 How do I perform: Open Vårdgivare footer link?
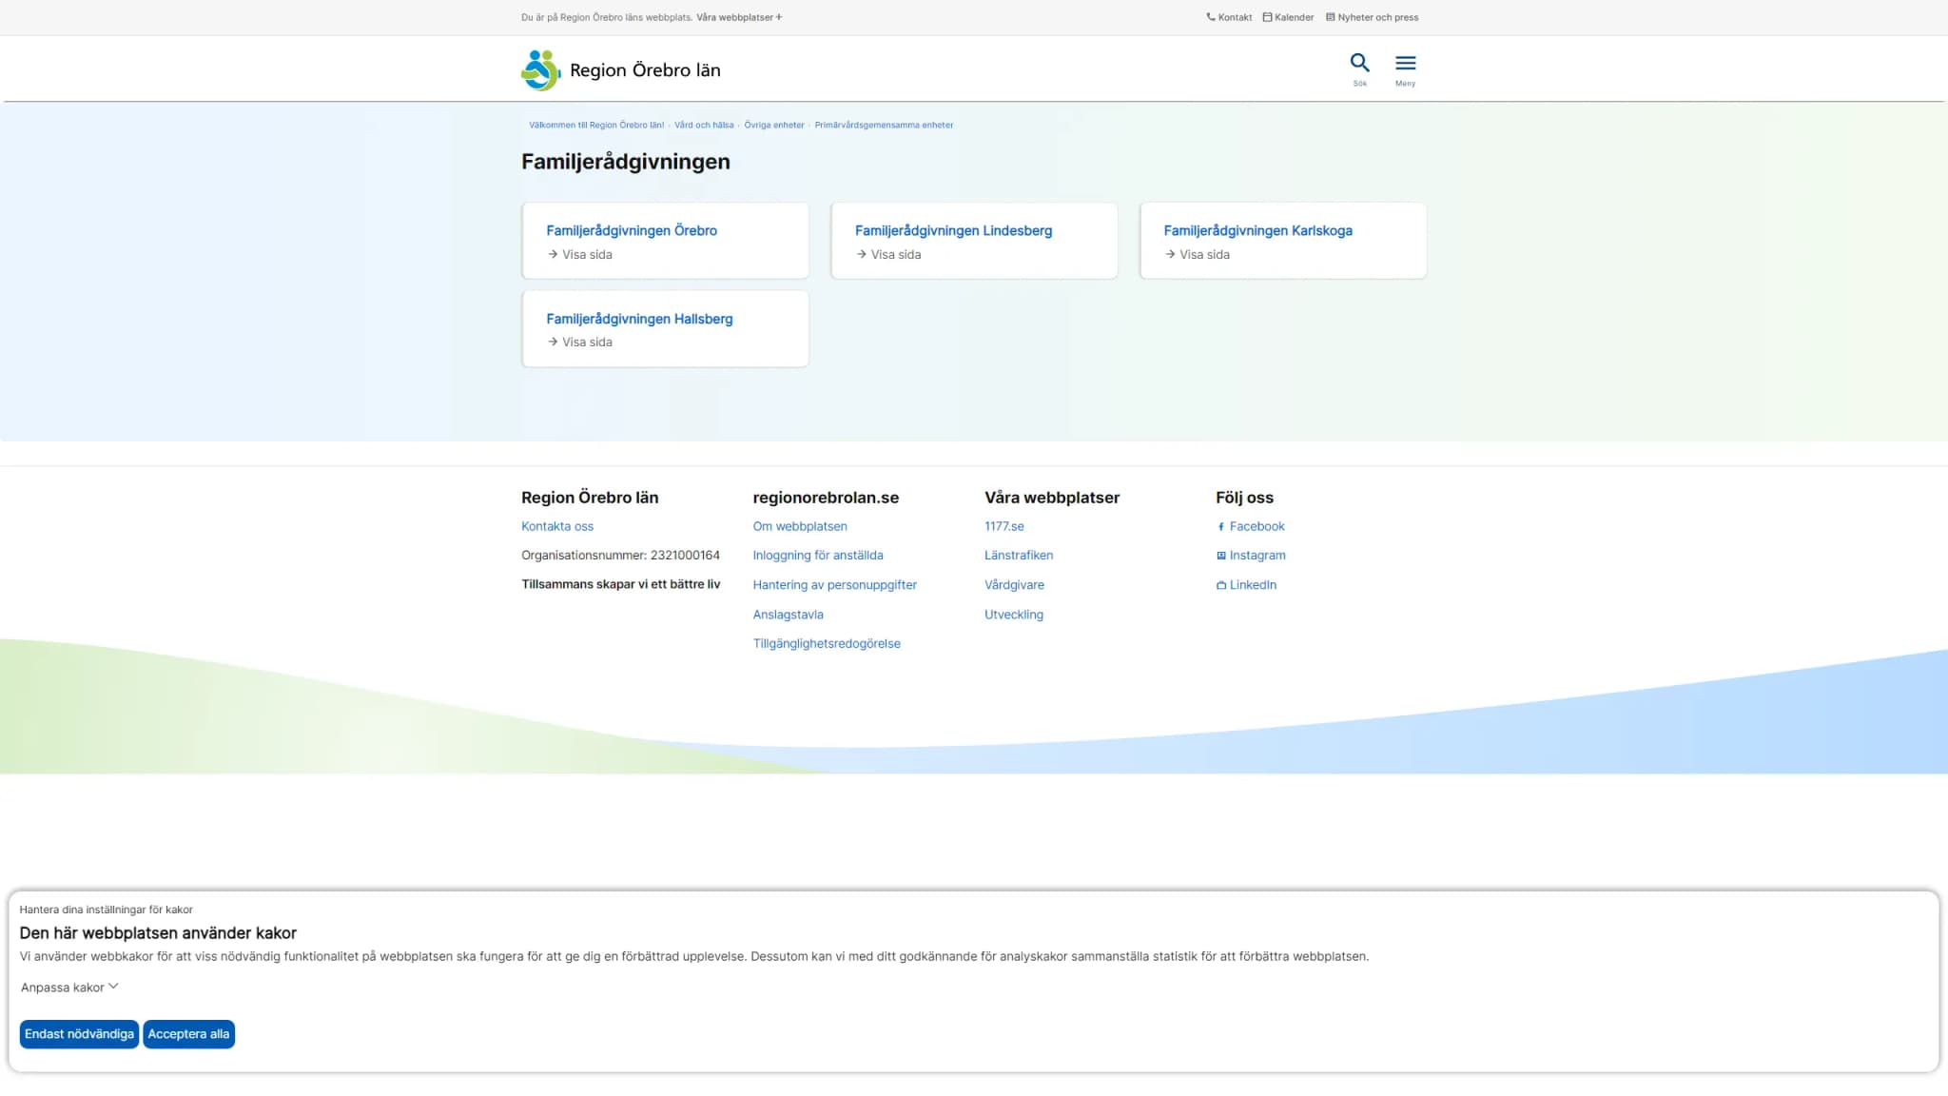pos(1014,585)
